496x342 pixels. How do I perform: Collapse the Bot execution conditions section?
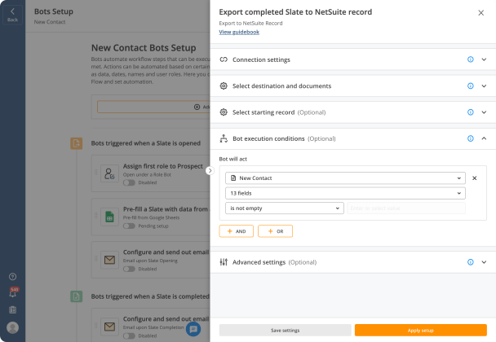pyautogui.click(x=484, y=138)
